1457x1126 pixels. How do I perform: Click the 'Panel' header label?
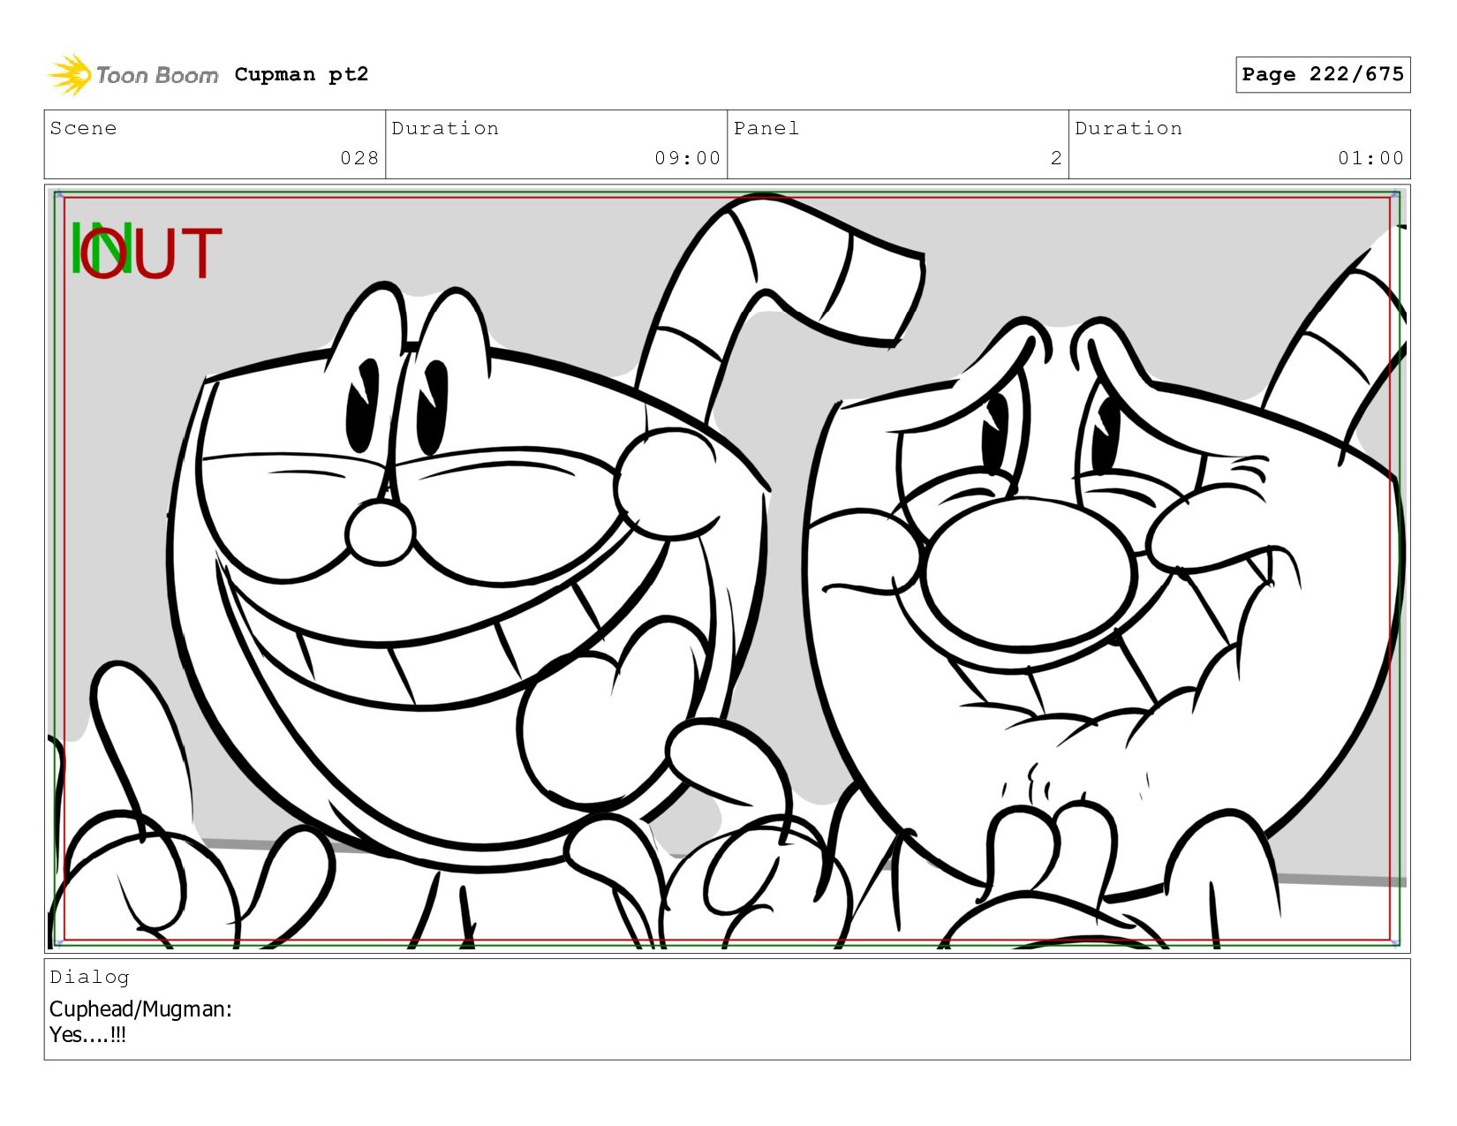point(766,129)
